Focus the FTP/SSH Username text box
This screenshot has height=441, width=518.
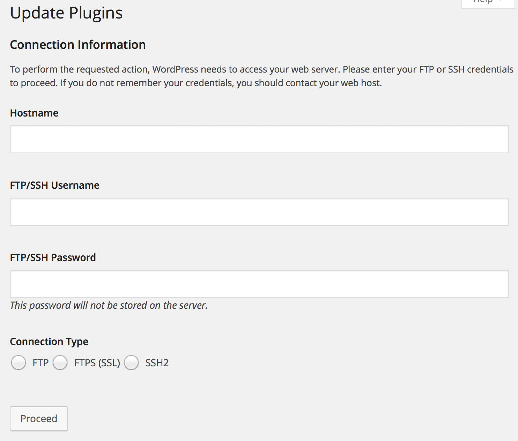point(259,212)
